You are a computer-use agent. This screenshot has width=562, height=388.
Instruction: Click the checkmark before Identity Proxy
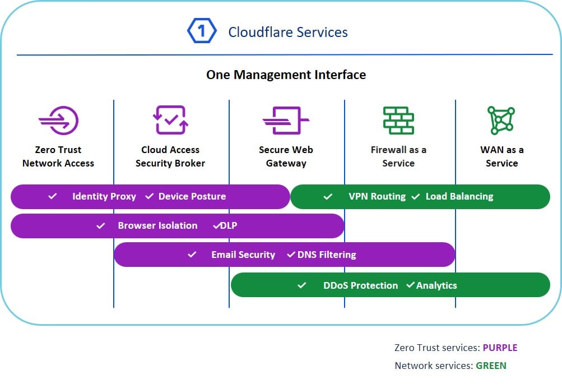tap(53, 196)
